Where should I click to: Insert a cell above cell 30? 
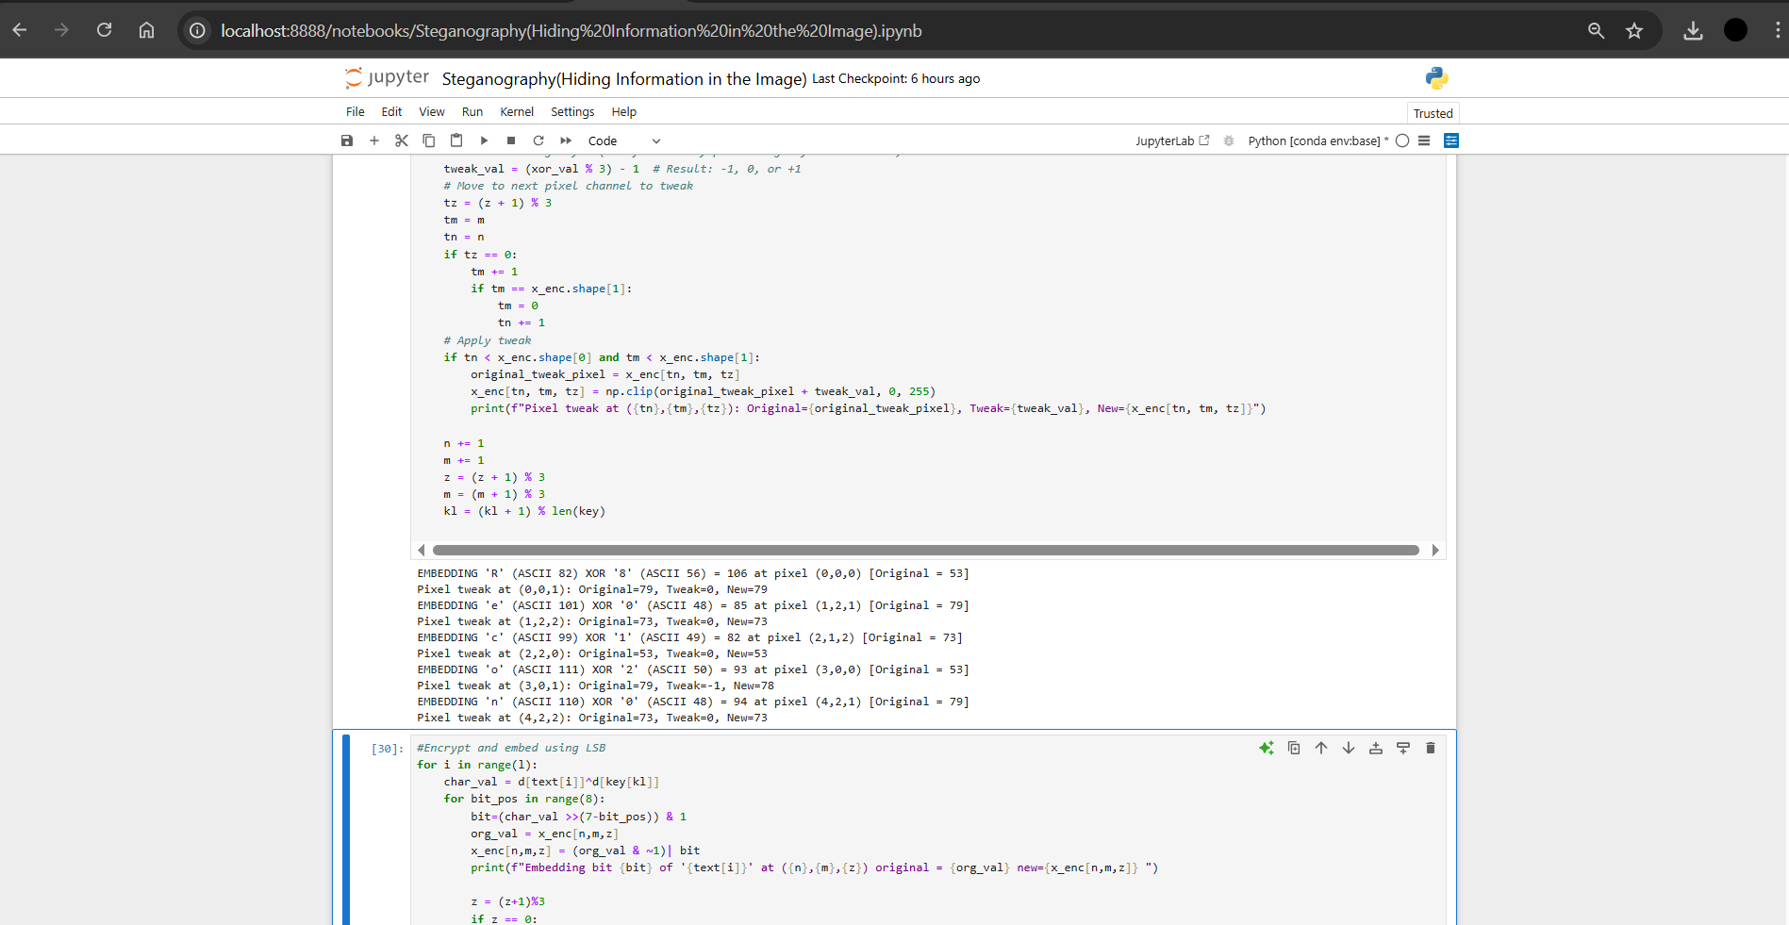1376,748
